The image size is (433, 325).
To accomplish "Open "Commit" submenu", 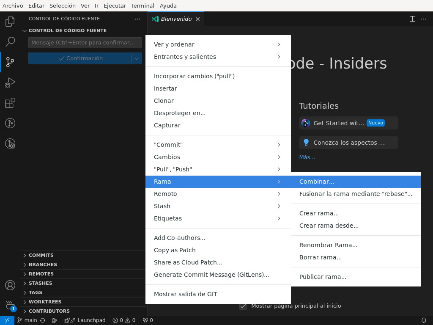I will click(218, 145).
